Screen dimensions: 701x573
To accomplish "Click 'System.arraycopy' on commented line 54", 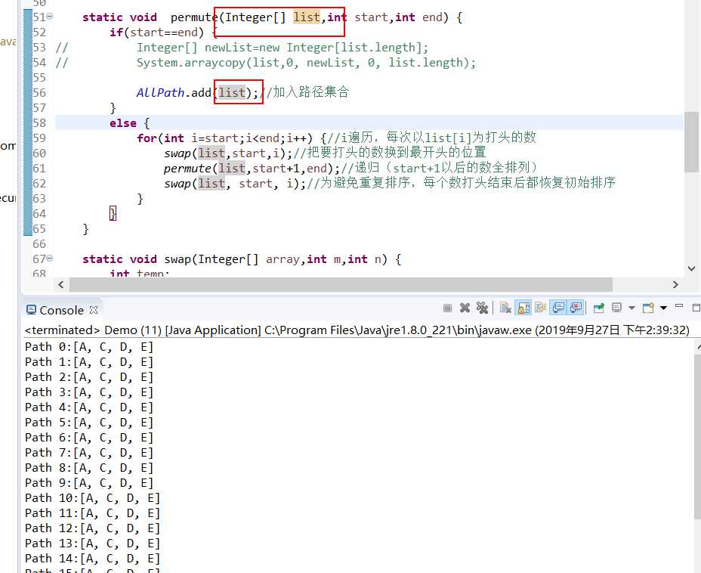I will click(191, 63).
